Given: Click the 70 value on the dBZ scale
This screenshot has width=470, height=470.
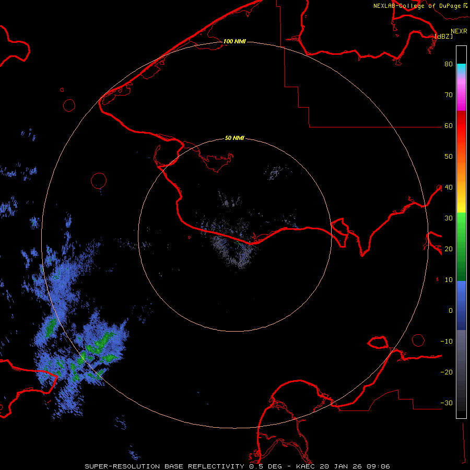Looking at the screenshot, I should (x=449, y=95).
